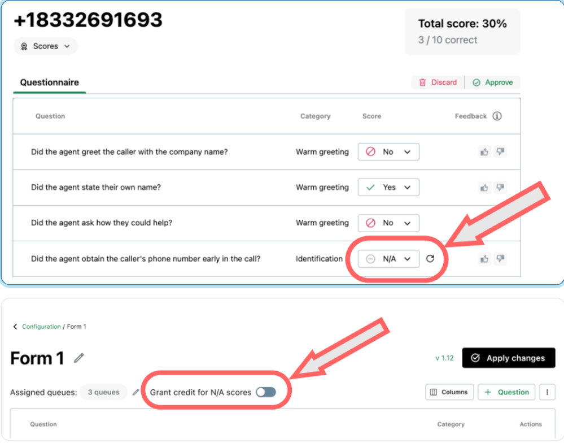The width and height of the screenshot is (564, 443).
Task: Select the Questionnaire tab
Action: 49,82
